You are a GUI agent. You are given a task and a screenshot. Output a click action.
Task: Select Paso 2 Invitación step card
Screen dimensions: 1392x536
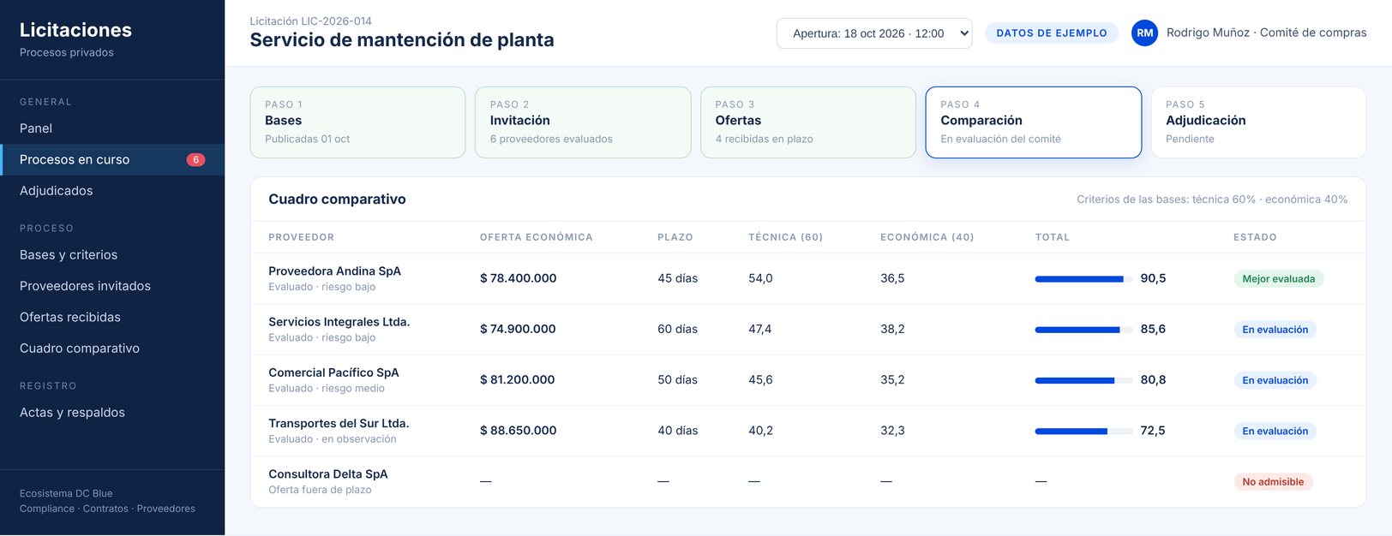[583, 122]
